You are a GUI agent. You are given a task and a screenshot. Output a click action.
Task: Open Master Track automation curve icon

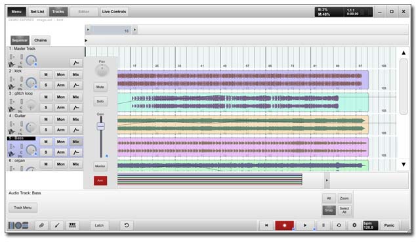click(x=76, y=63)
